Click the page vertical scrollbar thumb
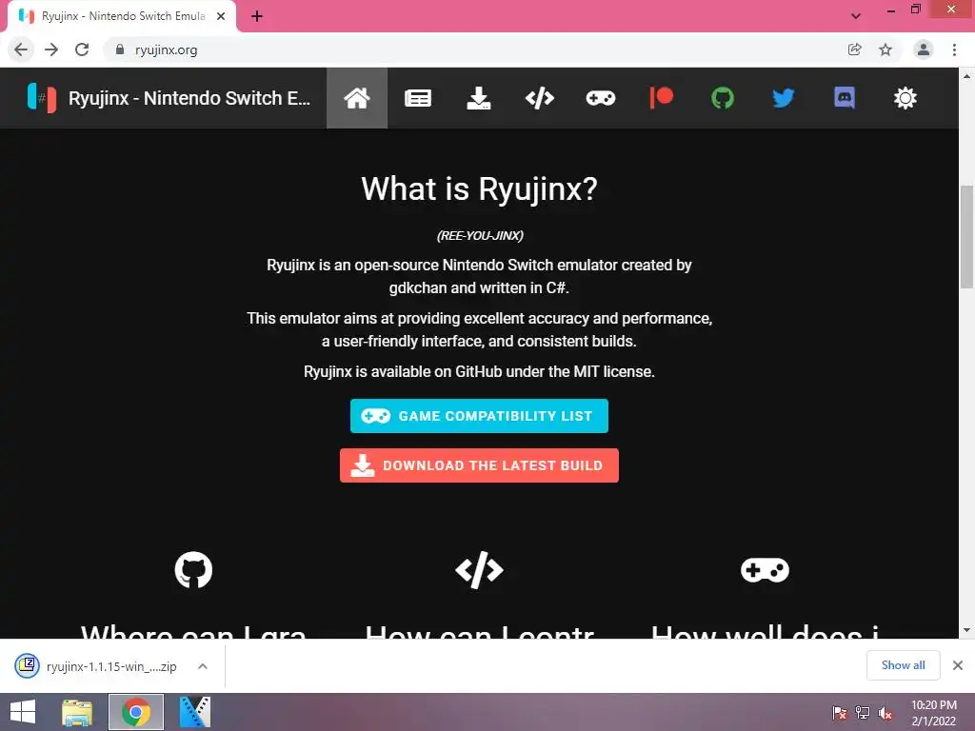The height and width of the screenshot is (731, 975). tap(966, 237)
